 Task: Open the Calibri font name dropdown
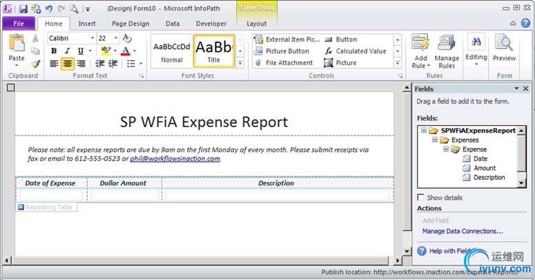92,38
